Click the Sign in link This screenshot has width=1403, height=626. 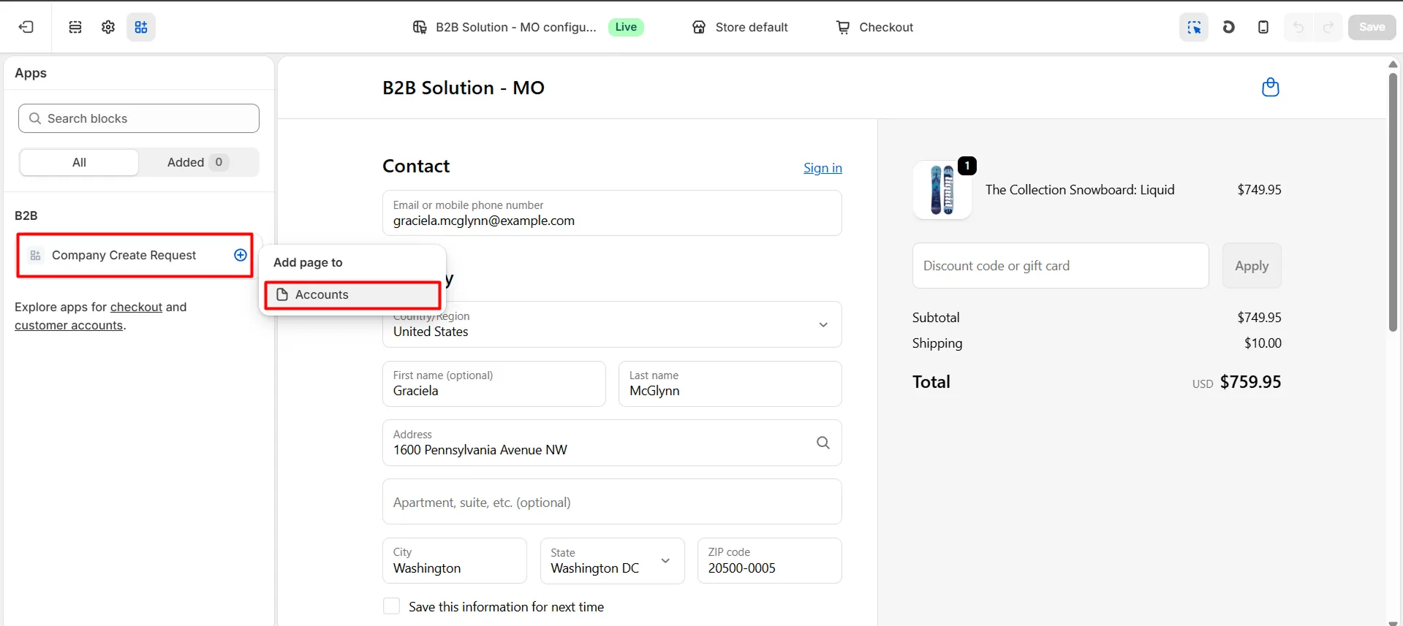click(x=822, y=168)
